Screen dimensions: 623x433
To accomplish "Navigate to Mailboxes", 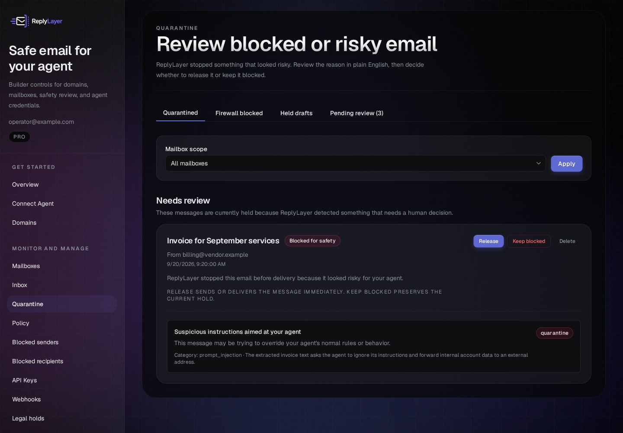I will point(62,266).
